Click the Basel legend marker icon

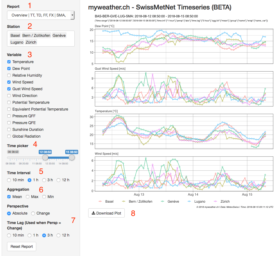click(100, 202)
